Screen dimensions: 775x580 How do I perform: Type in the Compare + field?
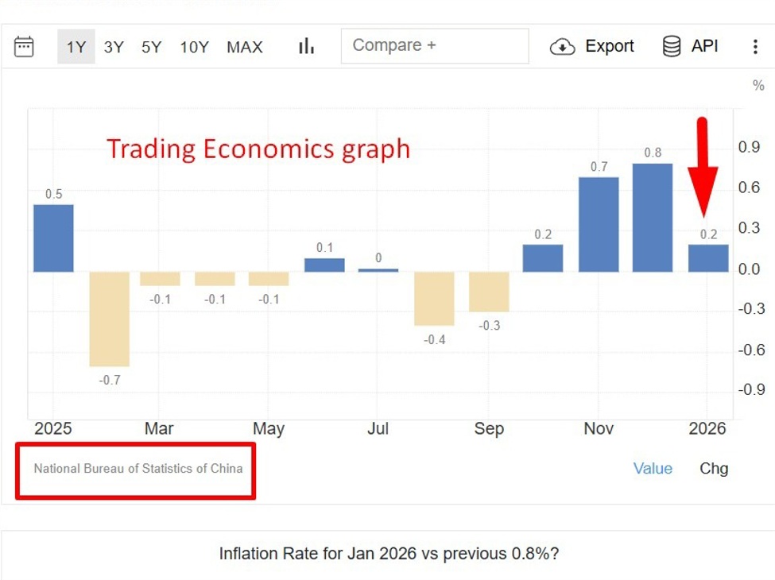tap(435, 46)
